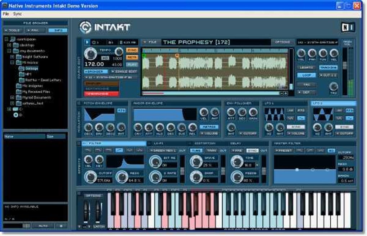The width and height of the screenshot is (367, 236).
Task: Open the Sync menu
Action: (17, 14)
